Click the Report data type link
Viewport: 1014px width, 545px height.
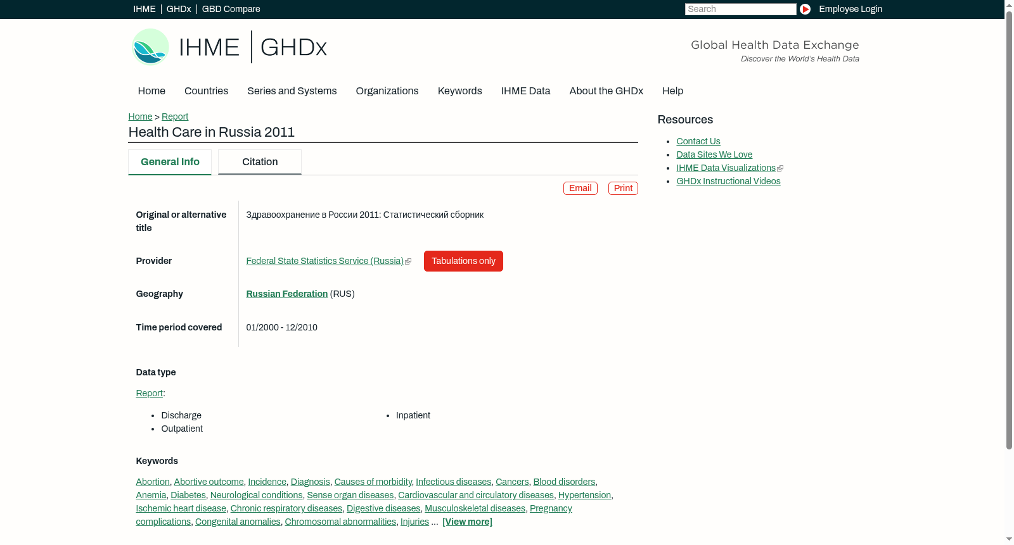(150, 393)
